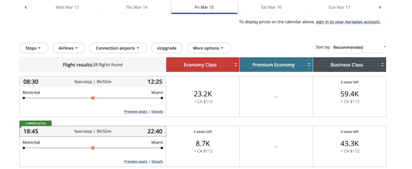View Details for the 18:45 flight
The image size is (412, 169).
[157, 161]
